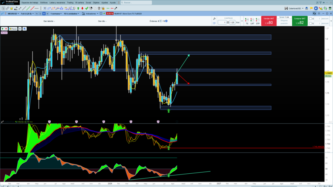Open the Listas y escaneos menu
Image resolution: width=333 pixels, height=187 pixels.
point(57,3)
